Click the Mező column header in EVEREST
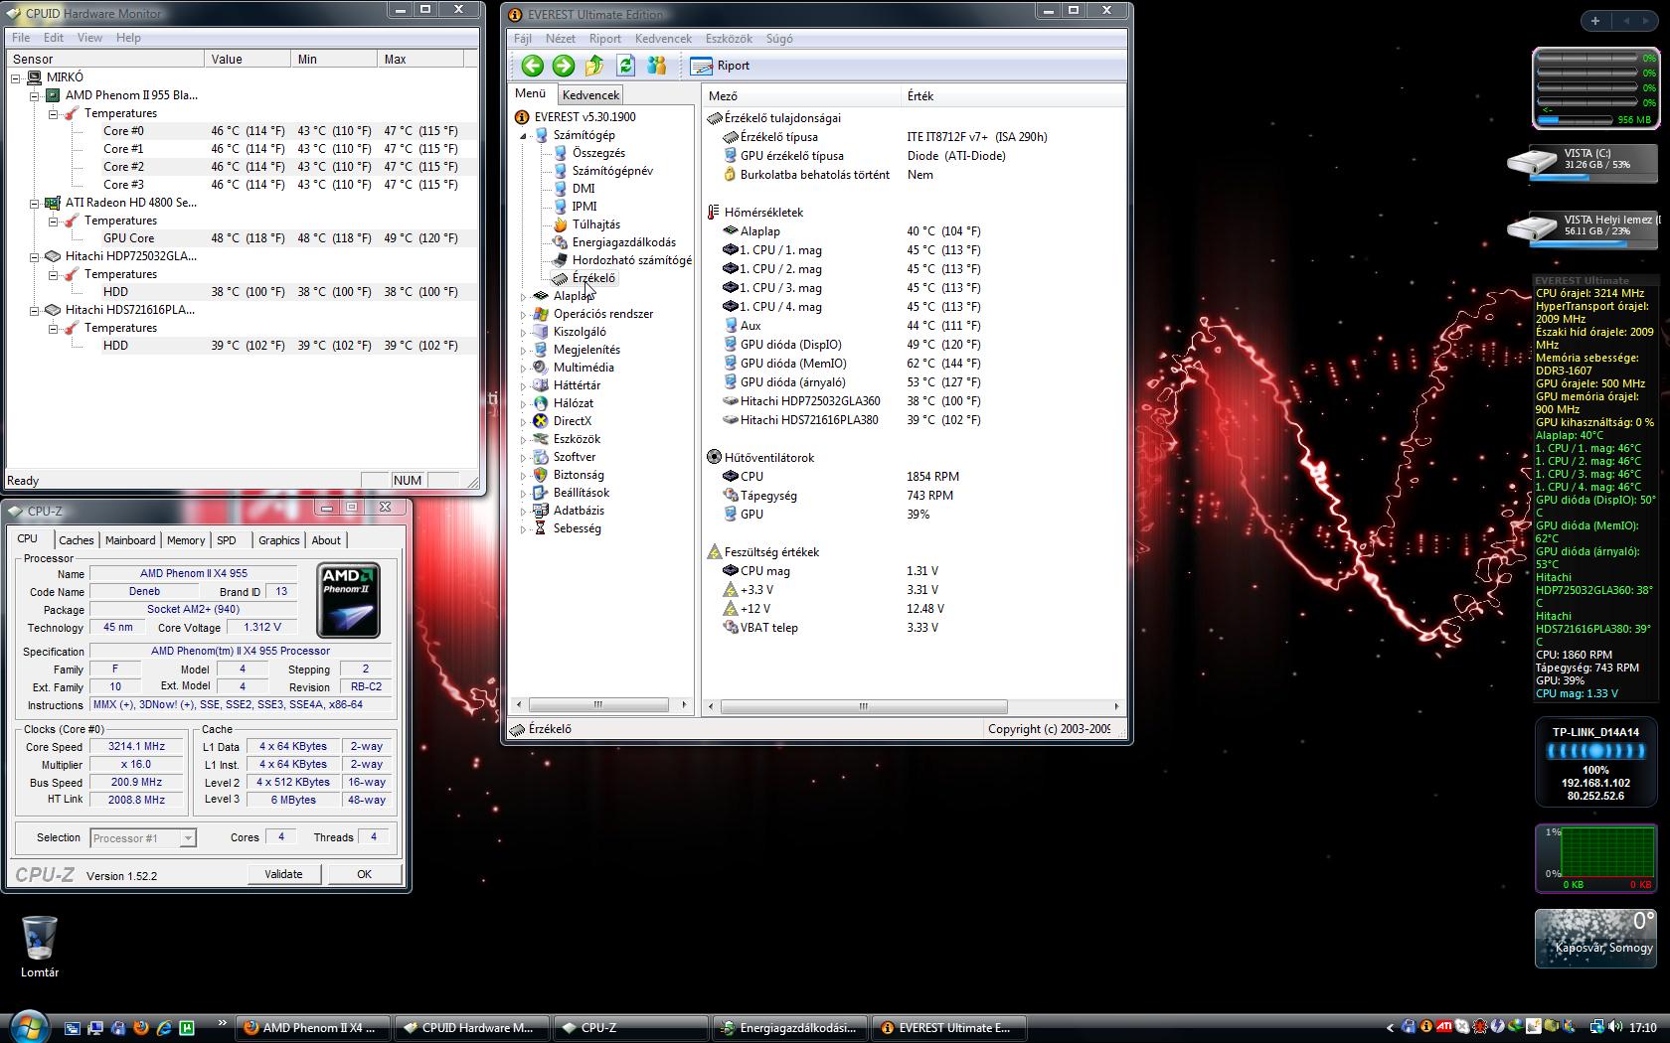Viewport: 1670px width, 1043px height. (801, 96)
